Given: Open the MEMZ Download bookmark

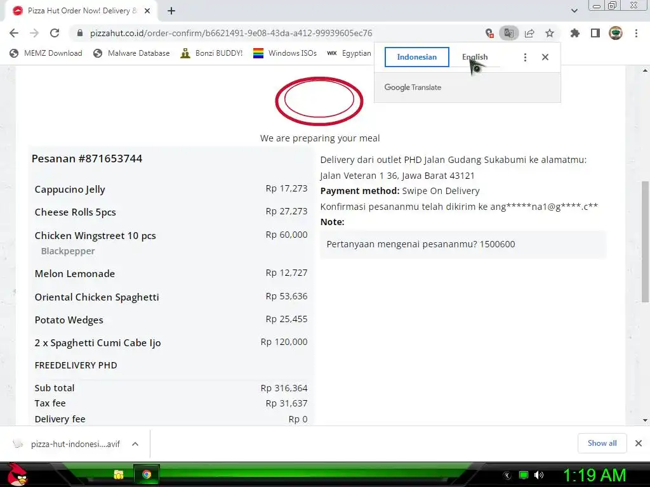Looking at the screenshot, I should click(46, 53).
